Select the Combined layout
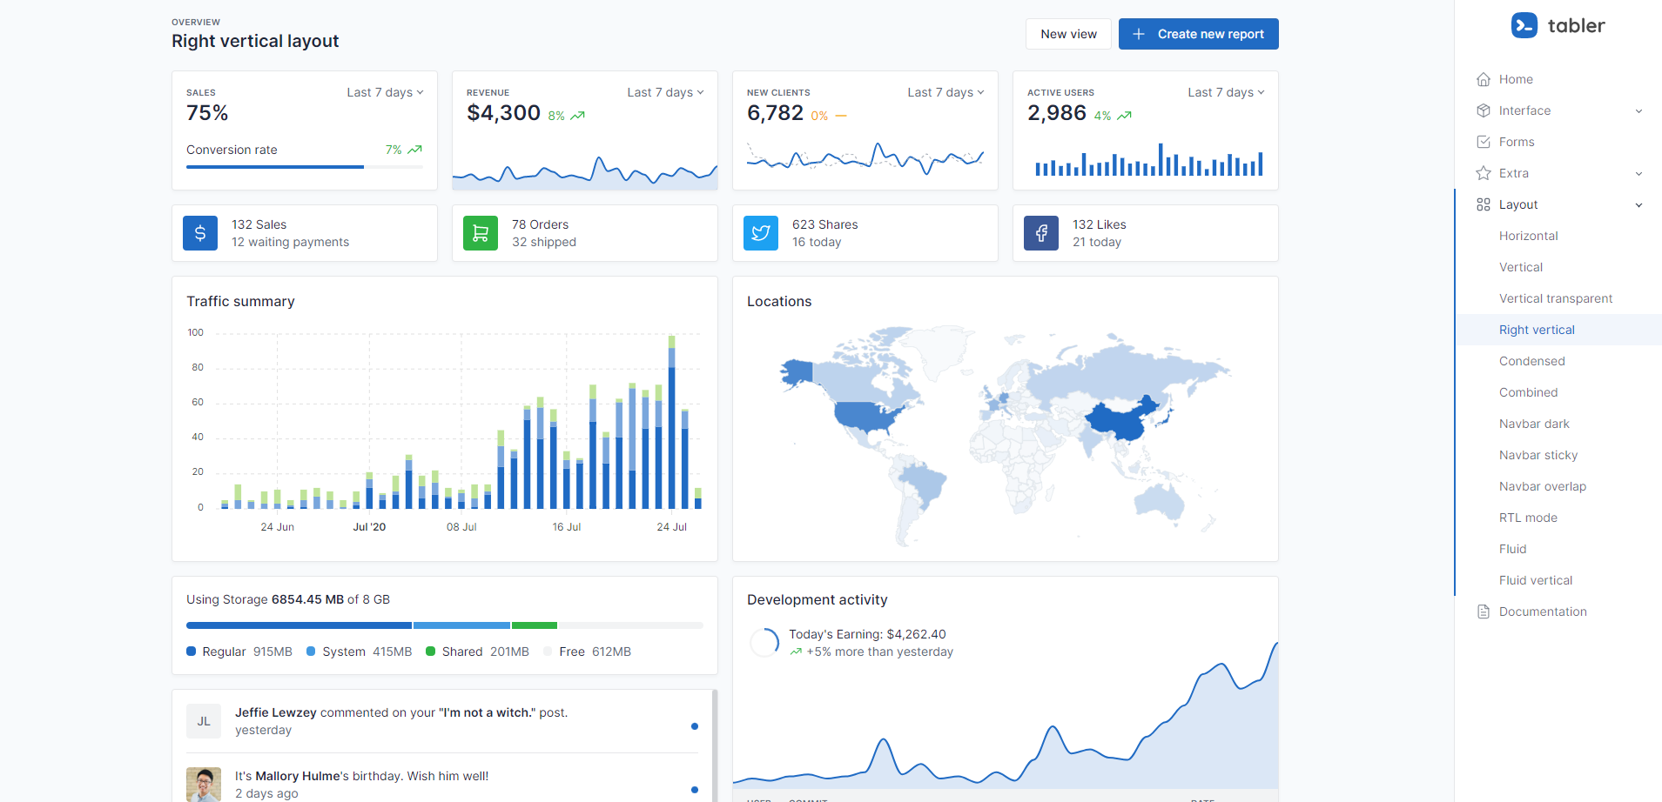This screenshot has height=802, width=1662. (x=1558, y=392)
